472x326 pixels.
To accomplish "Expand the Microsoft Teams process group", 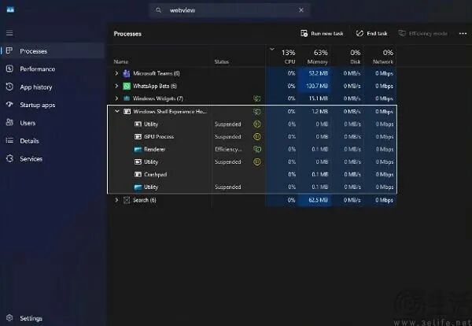I will [116, 73].
